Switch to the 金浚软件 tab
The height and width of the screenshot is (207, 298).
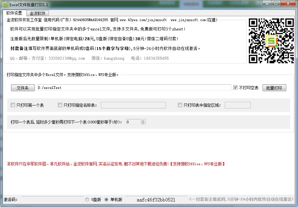[x=37, y=13]
